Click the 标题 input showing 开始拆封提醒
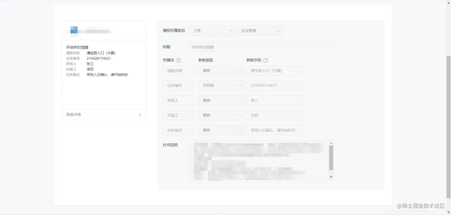 261,47
